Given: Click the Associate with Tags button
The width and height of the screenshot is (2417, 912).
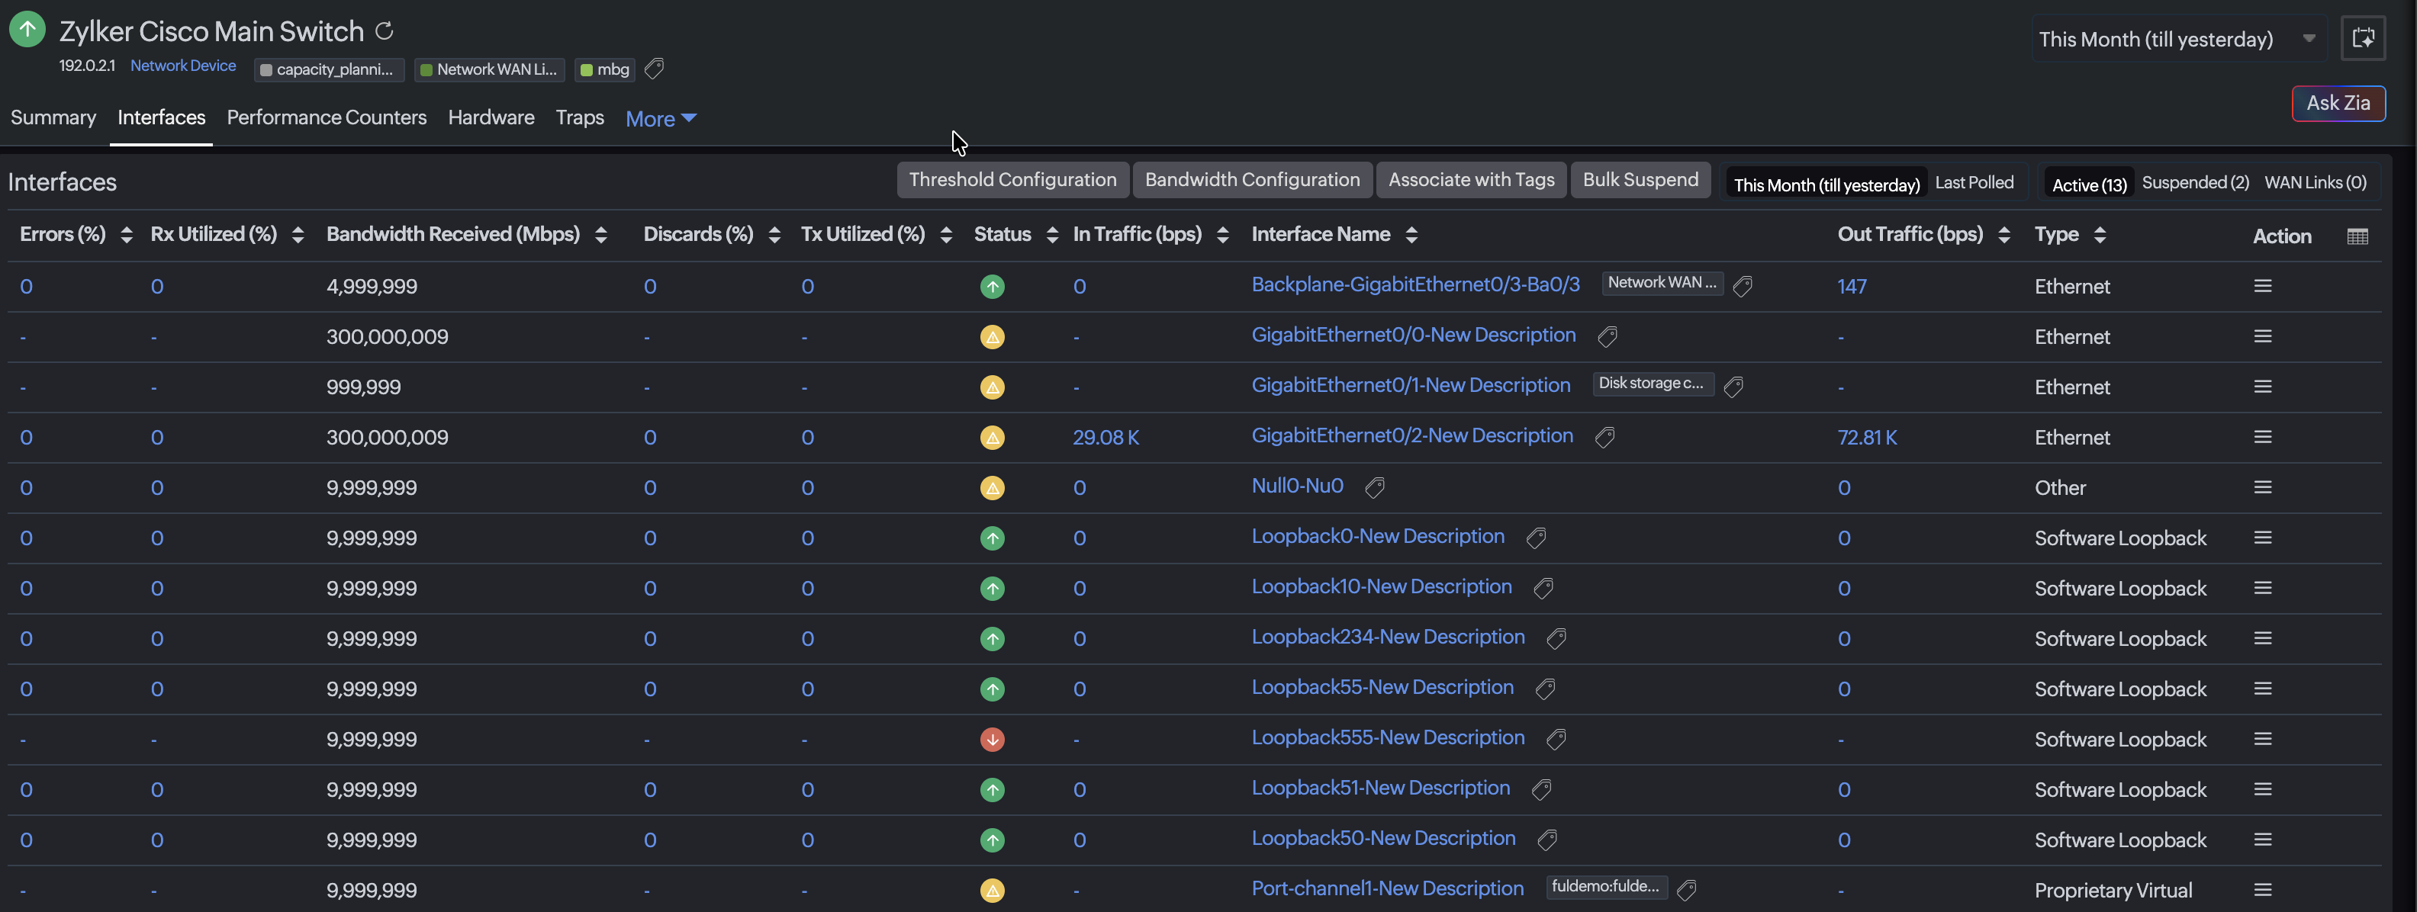Looking at the screenshot, I should click(x=1471, y=180).
